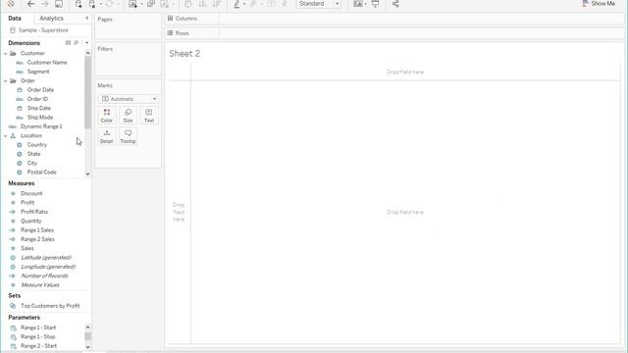Switch to the Data tab
Image resolution: width=628 pixels, height=353 pixels.
click(15, 19)
